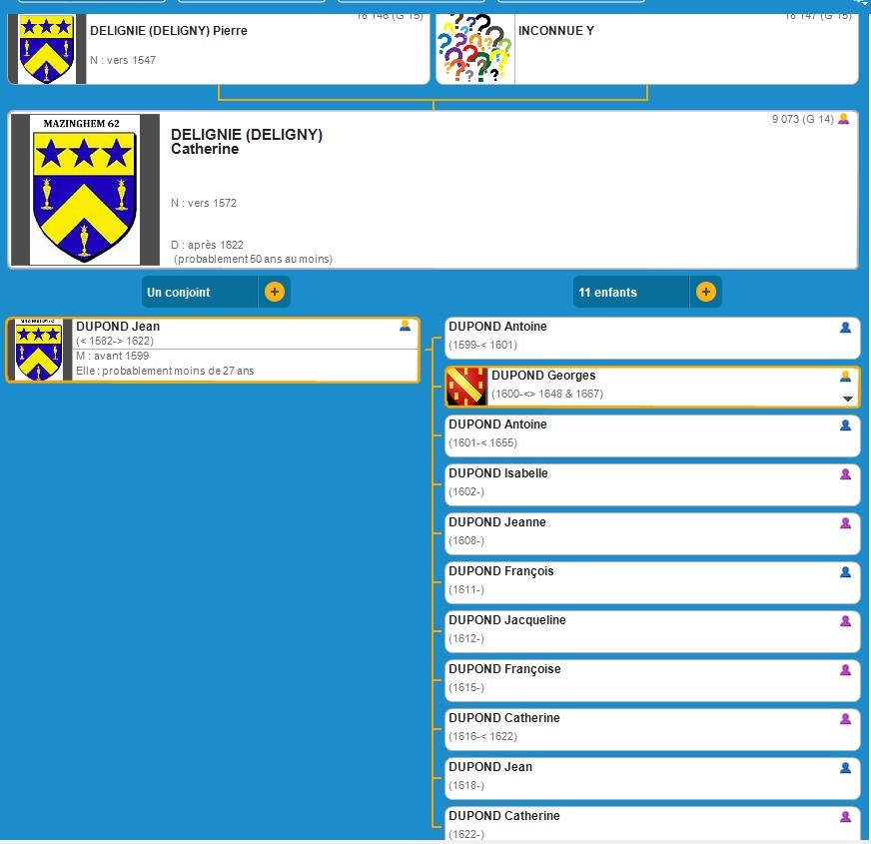Click the person icon on DUPOND Isabelle

point(845,474)
